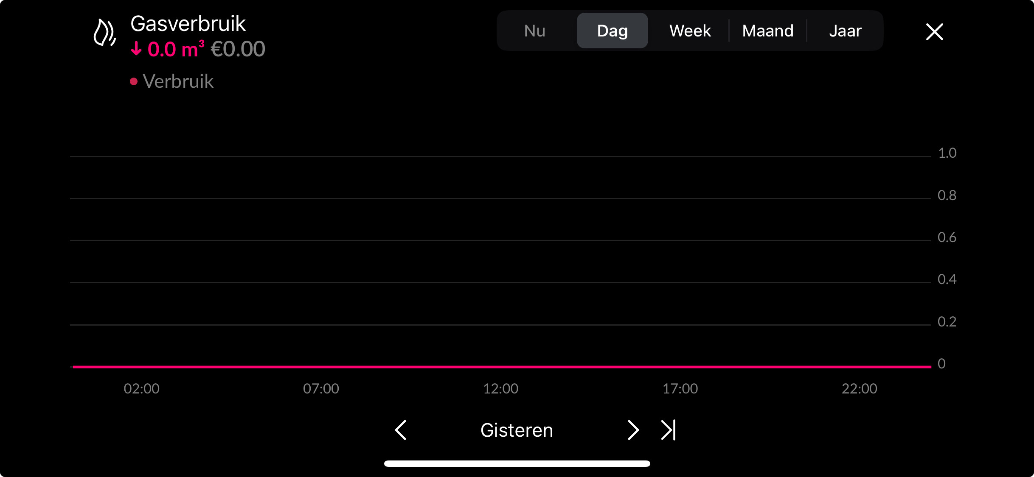Tap the white home indicator bar

point(517,463)
